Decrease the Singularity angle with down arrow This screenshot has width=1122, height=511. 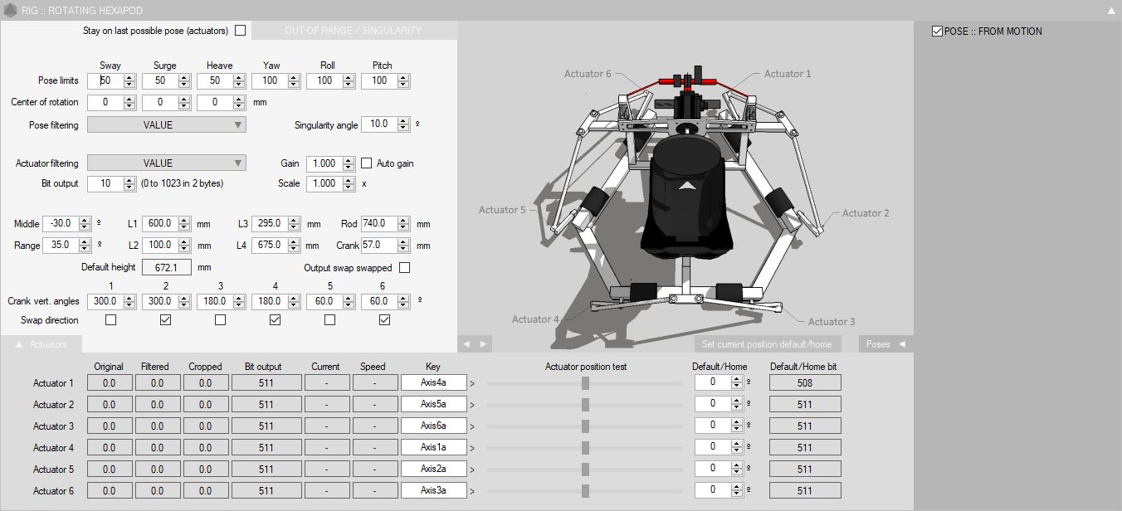tap(403, 128)
